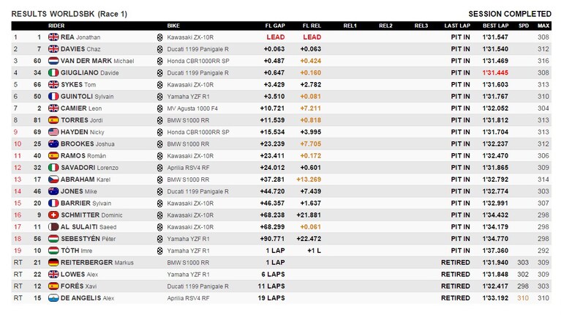Click the Czech flag next to ABRAHAM Karel
This screenshot has width=561, height=315.
coord(53,179)
